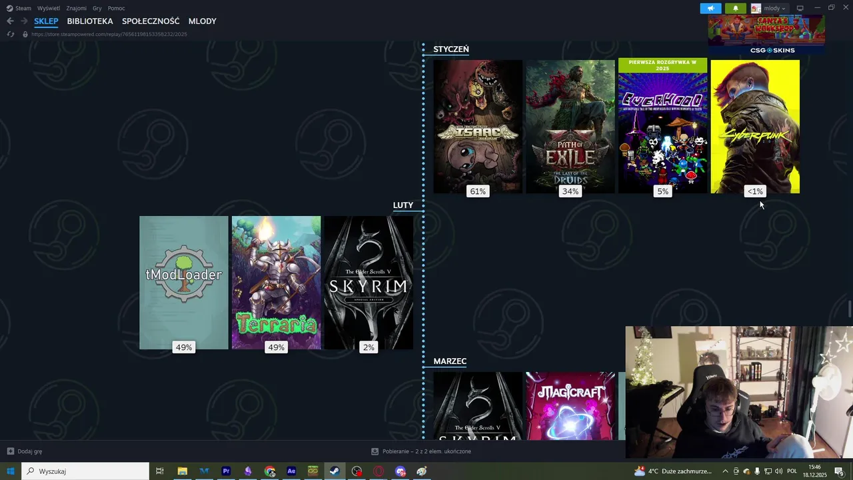Open the Windows notification center
Image resolution: width=853 pixels, height=480 pixels.
click(840, 471)
